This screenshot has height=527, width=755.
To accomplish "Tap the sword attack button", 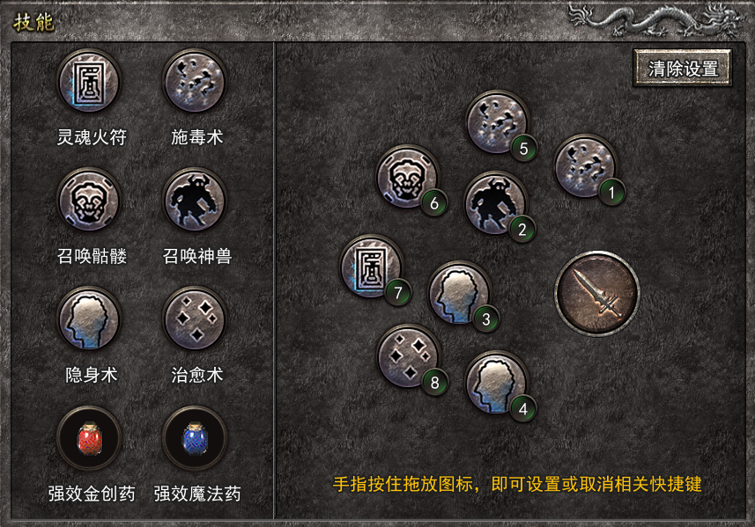I will (x=597, y=293).
